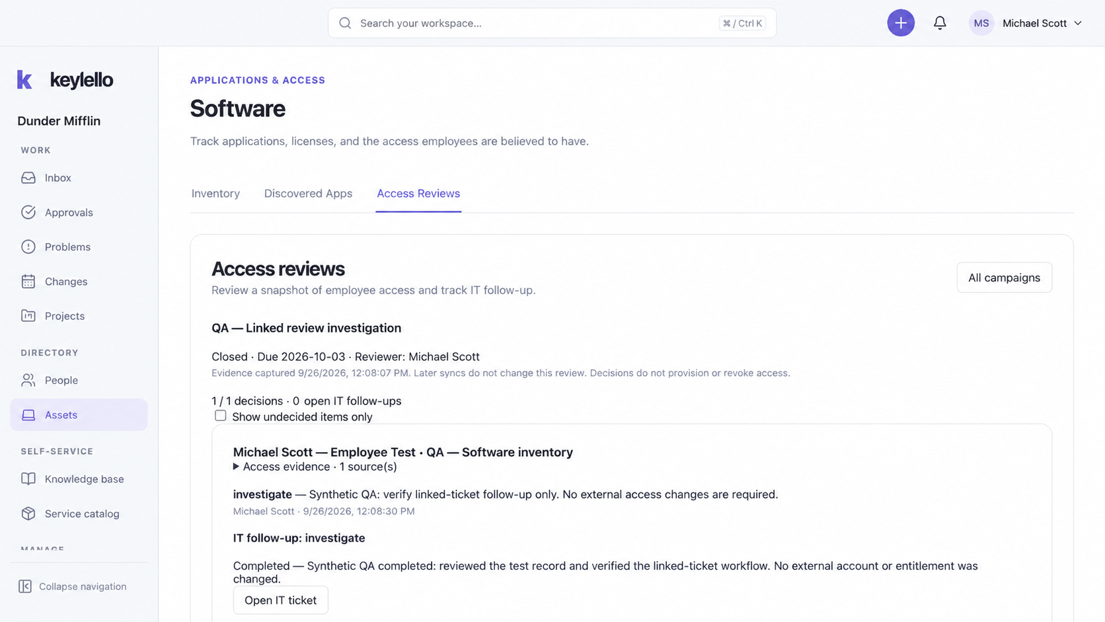
Task: Select the Access Reviews tab
Action: [x=418, y=194]
